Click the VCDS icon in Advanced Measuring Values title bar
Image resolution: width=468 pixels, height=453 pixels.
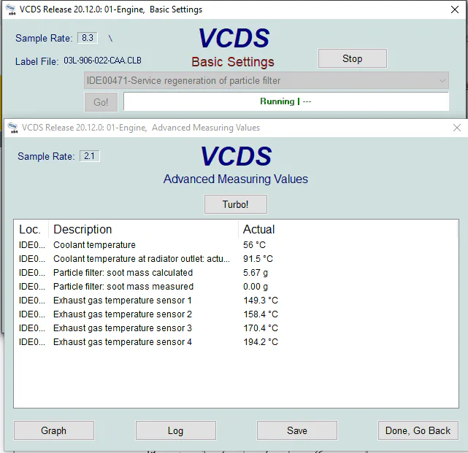12,128
